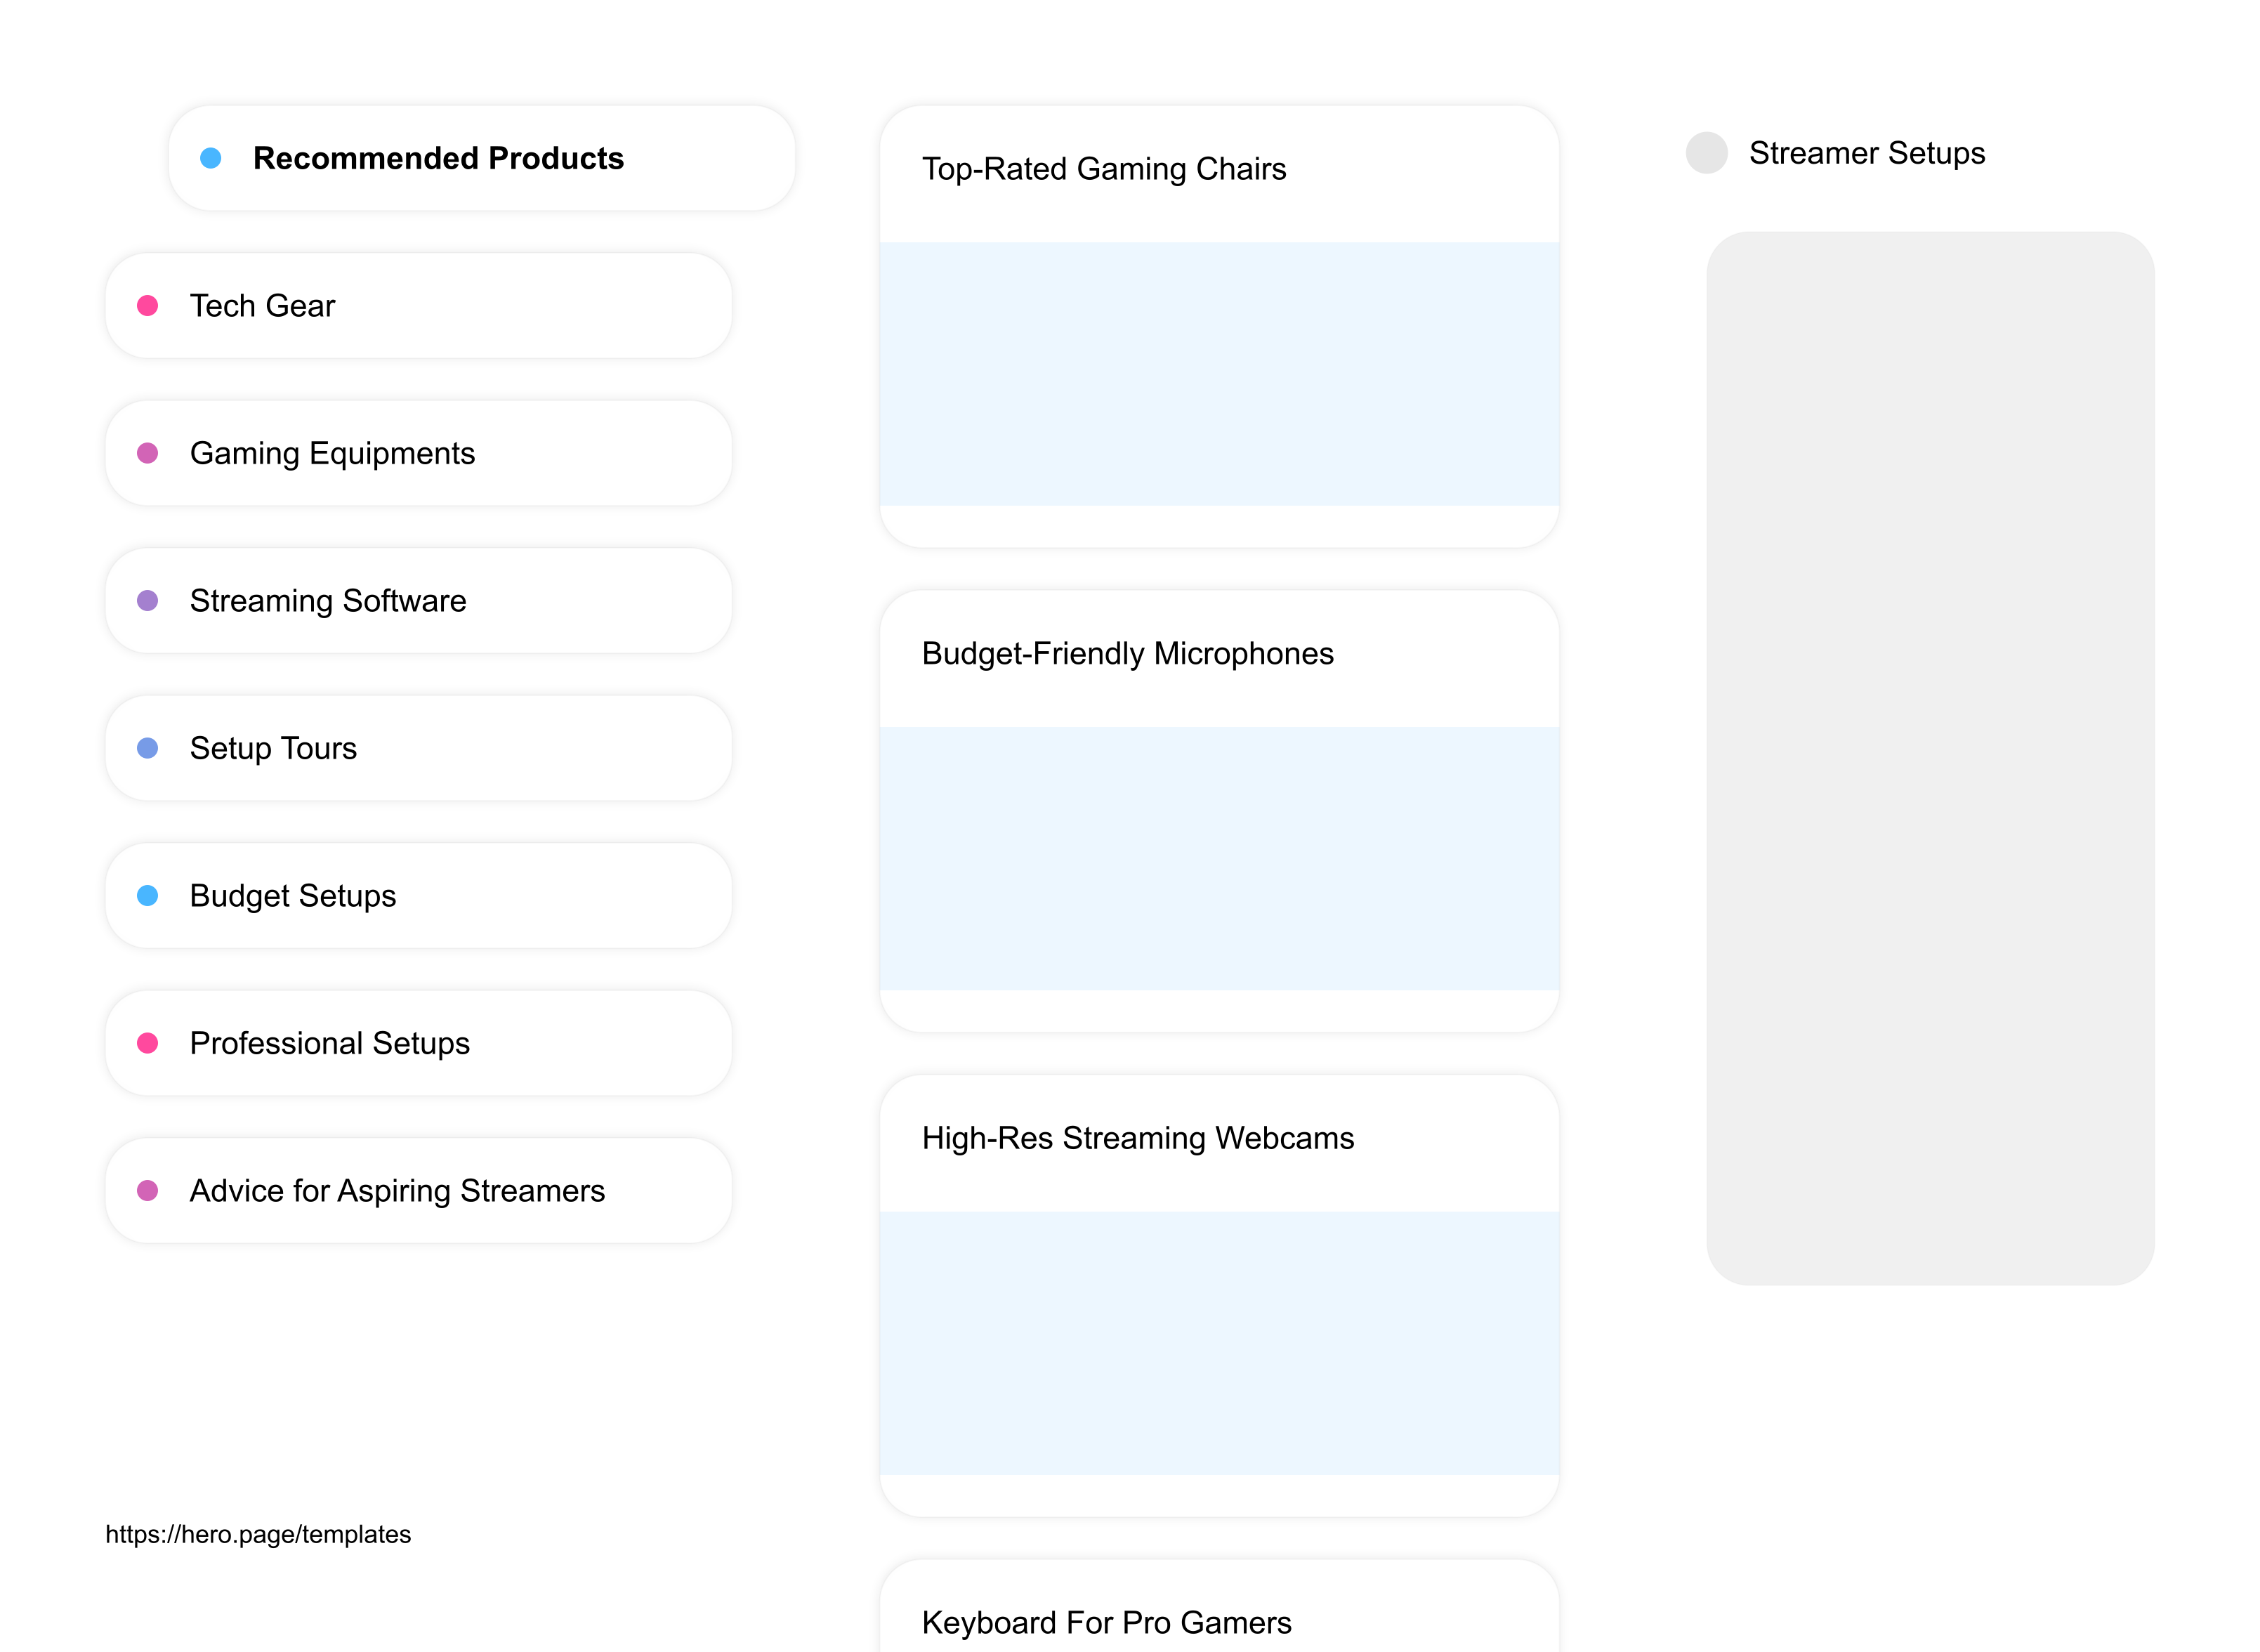View the Setup Tours section
The width and height of the screenshot is (2260, 1652).
(273, 748)
